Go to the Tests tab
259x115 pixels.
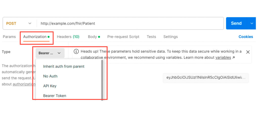tap(151, 37)
